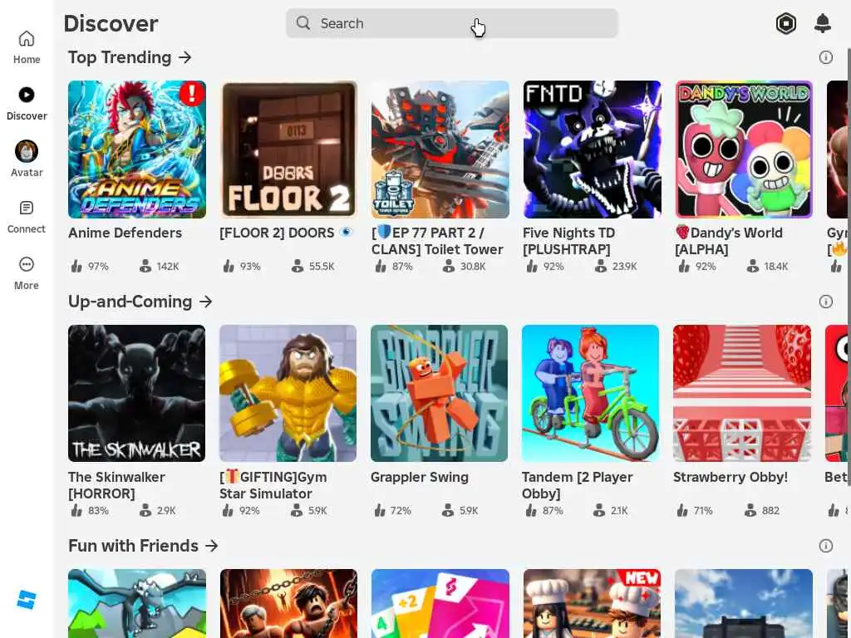Click the Strawberry Obby! title
Screen dimensions: 851x638
(730, 477)
